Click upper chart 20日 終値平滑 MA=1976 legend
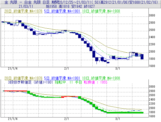 click(x=23, y=11)
